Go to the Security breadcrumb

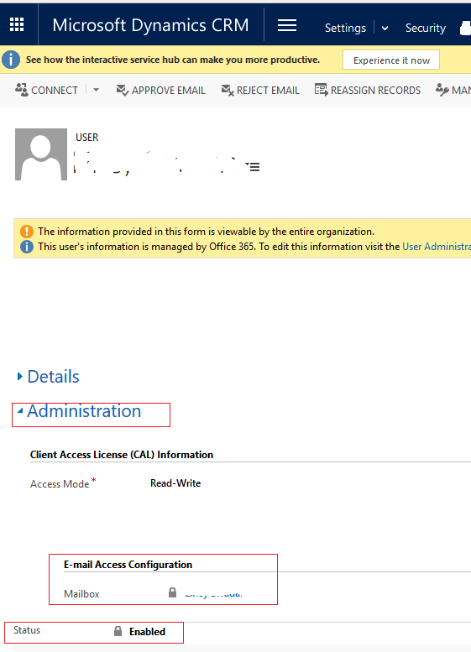[x=425, y=28]
